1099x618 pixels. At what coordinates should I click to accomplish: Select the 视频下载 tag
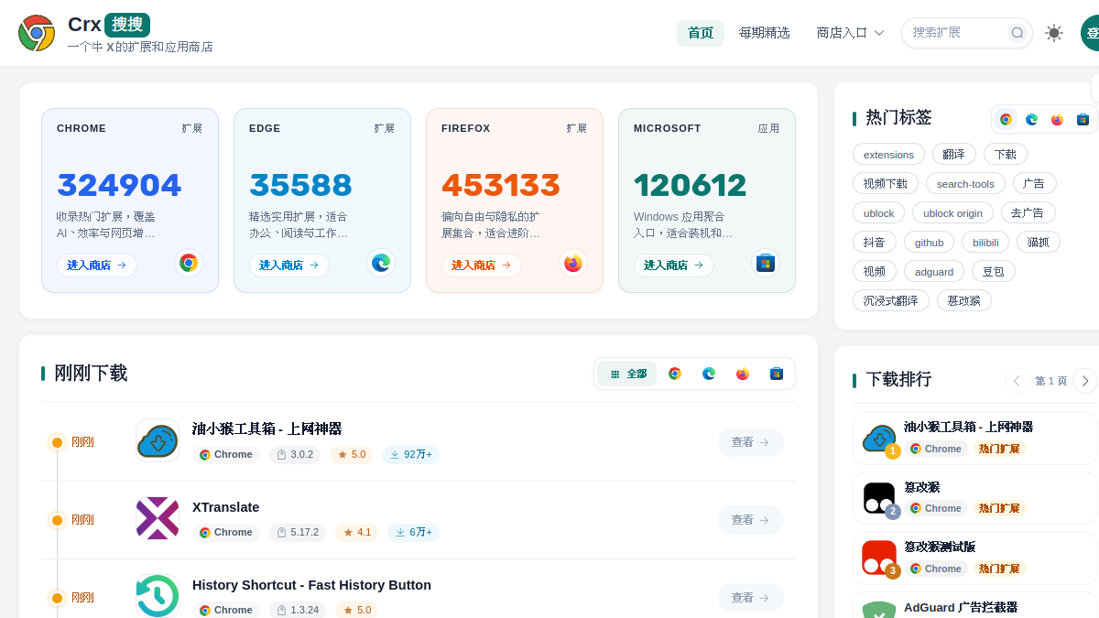(885, 184)
